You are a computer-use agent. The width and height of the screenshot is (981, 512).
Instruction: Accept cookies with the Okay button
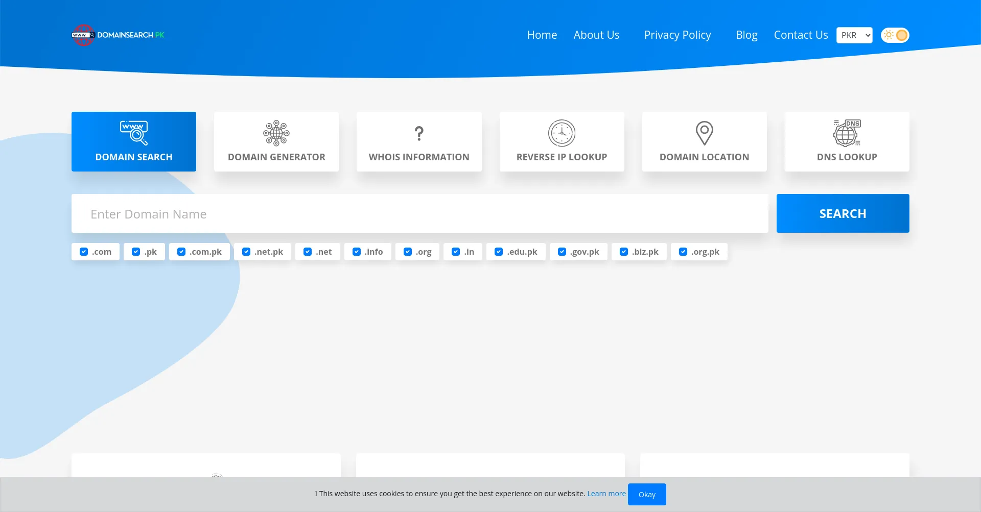tap(647, 494)
